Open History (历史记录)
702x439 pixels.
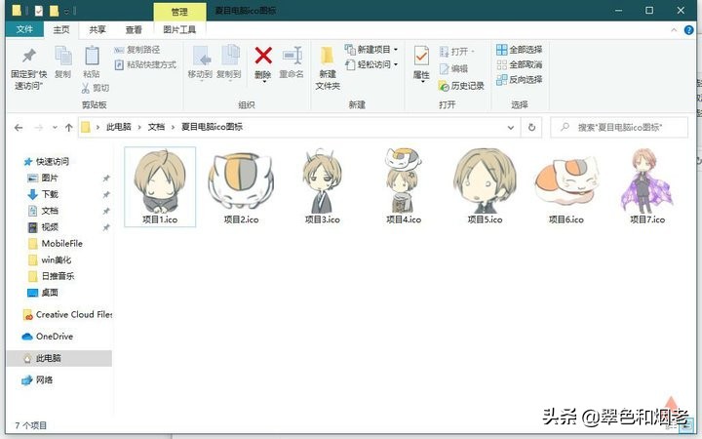(461, 86)
